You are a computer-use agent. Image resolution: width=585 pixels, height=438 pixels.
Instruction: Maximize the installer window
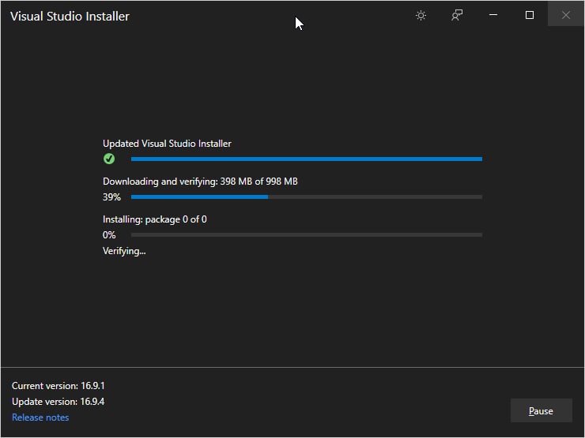(530, 15)
